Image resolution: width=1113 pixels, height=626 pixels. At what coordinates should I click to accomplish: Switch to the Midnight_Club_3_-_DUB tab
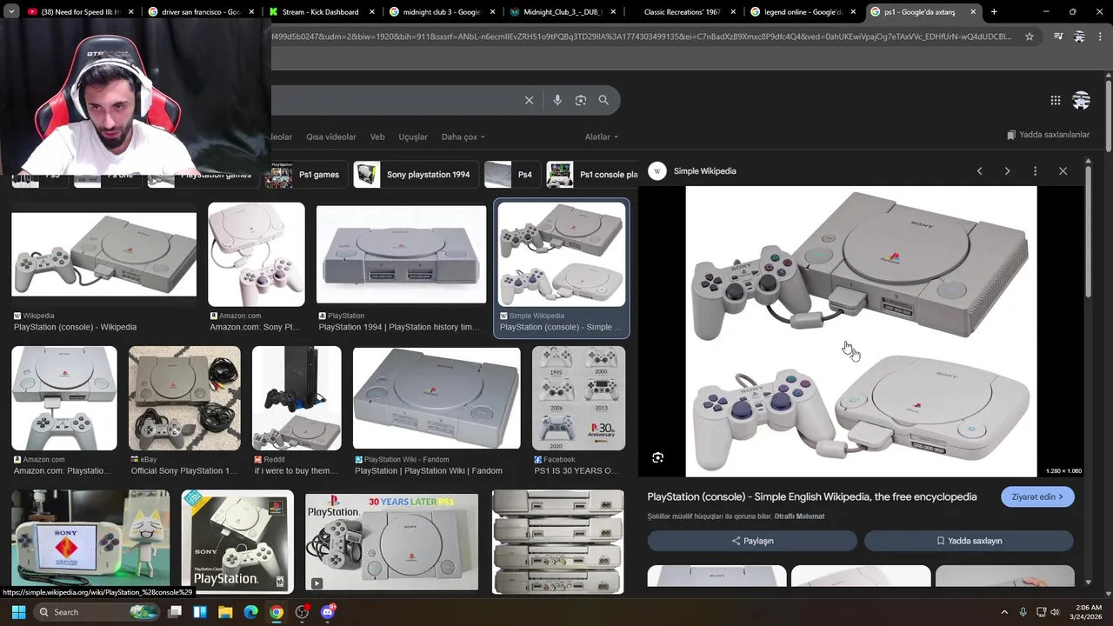tap(562, 12)
